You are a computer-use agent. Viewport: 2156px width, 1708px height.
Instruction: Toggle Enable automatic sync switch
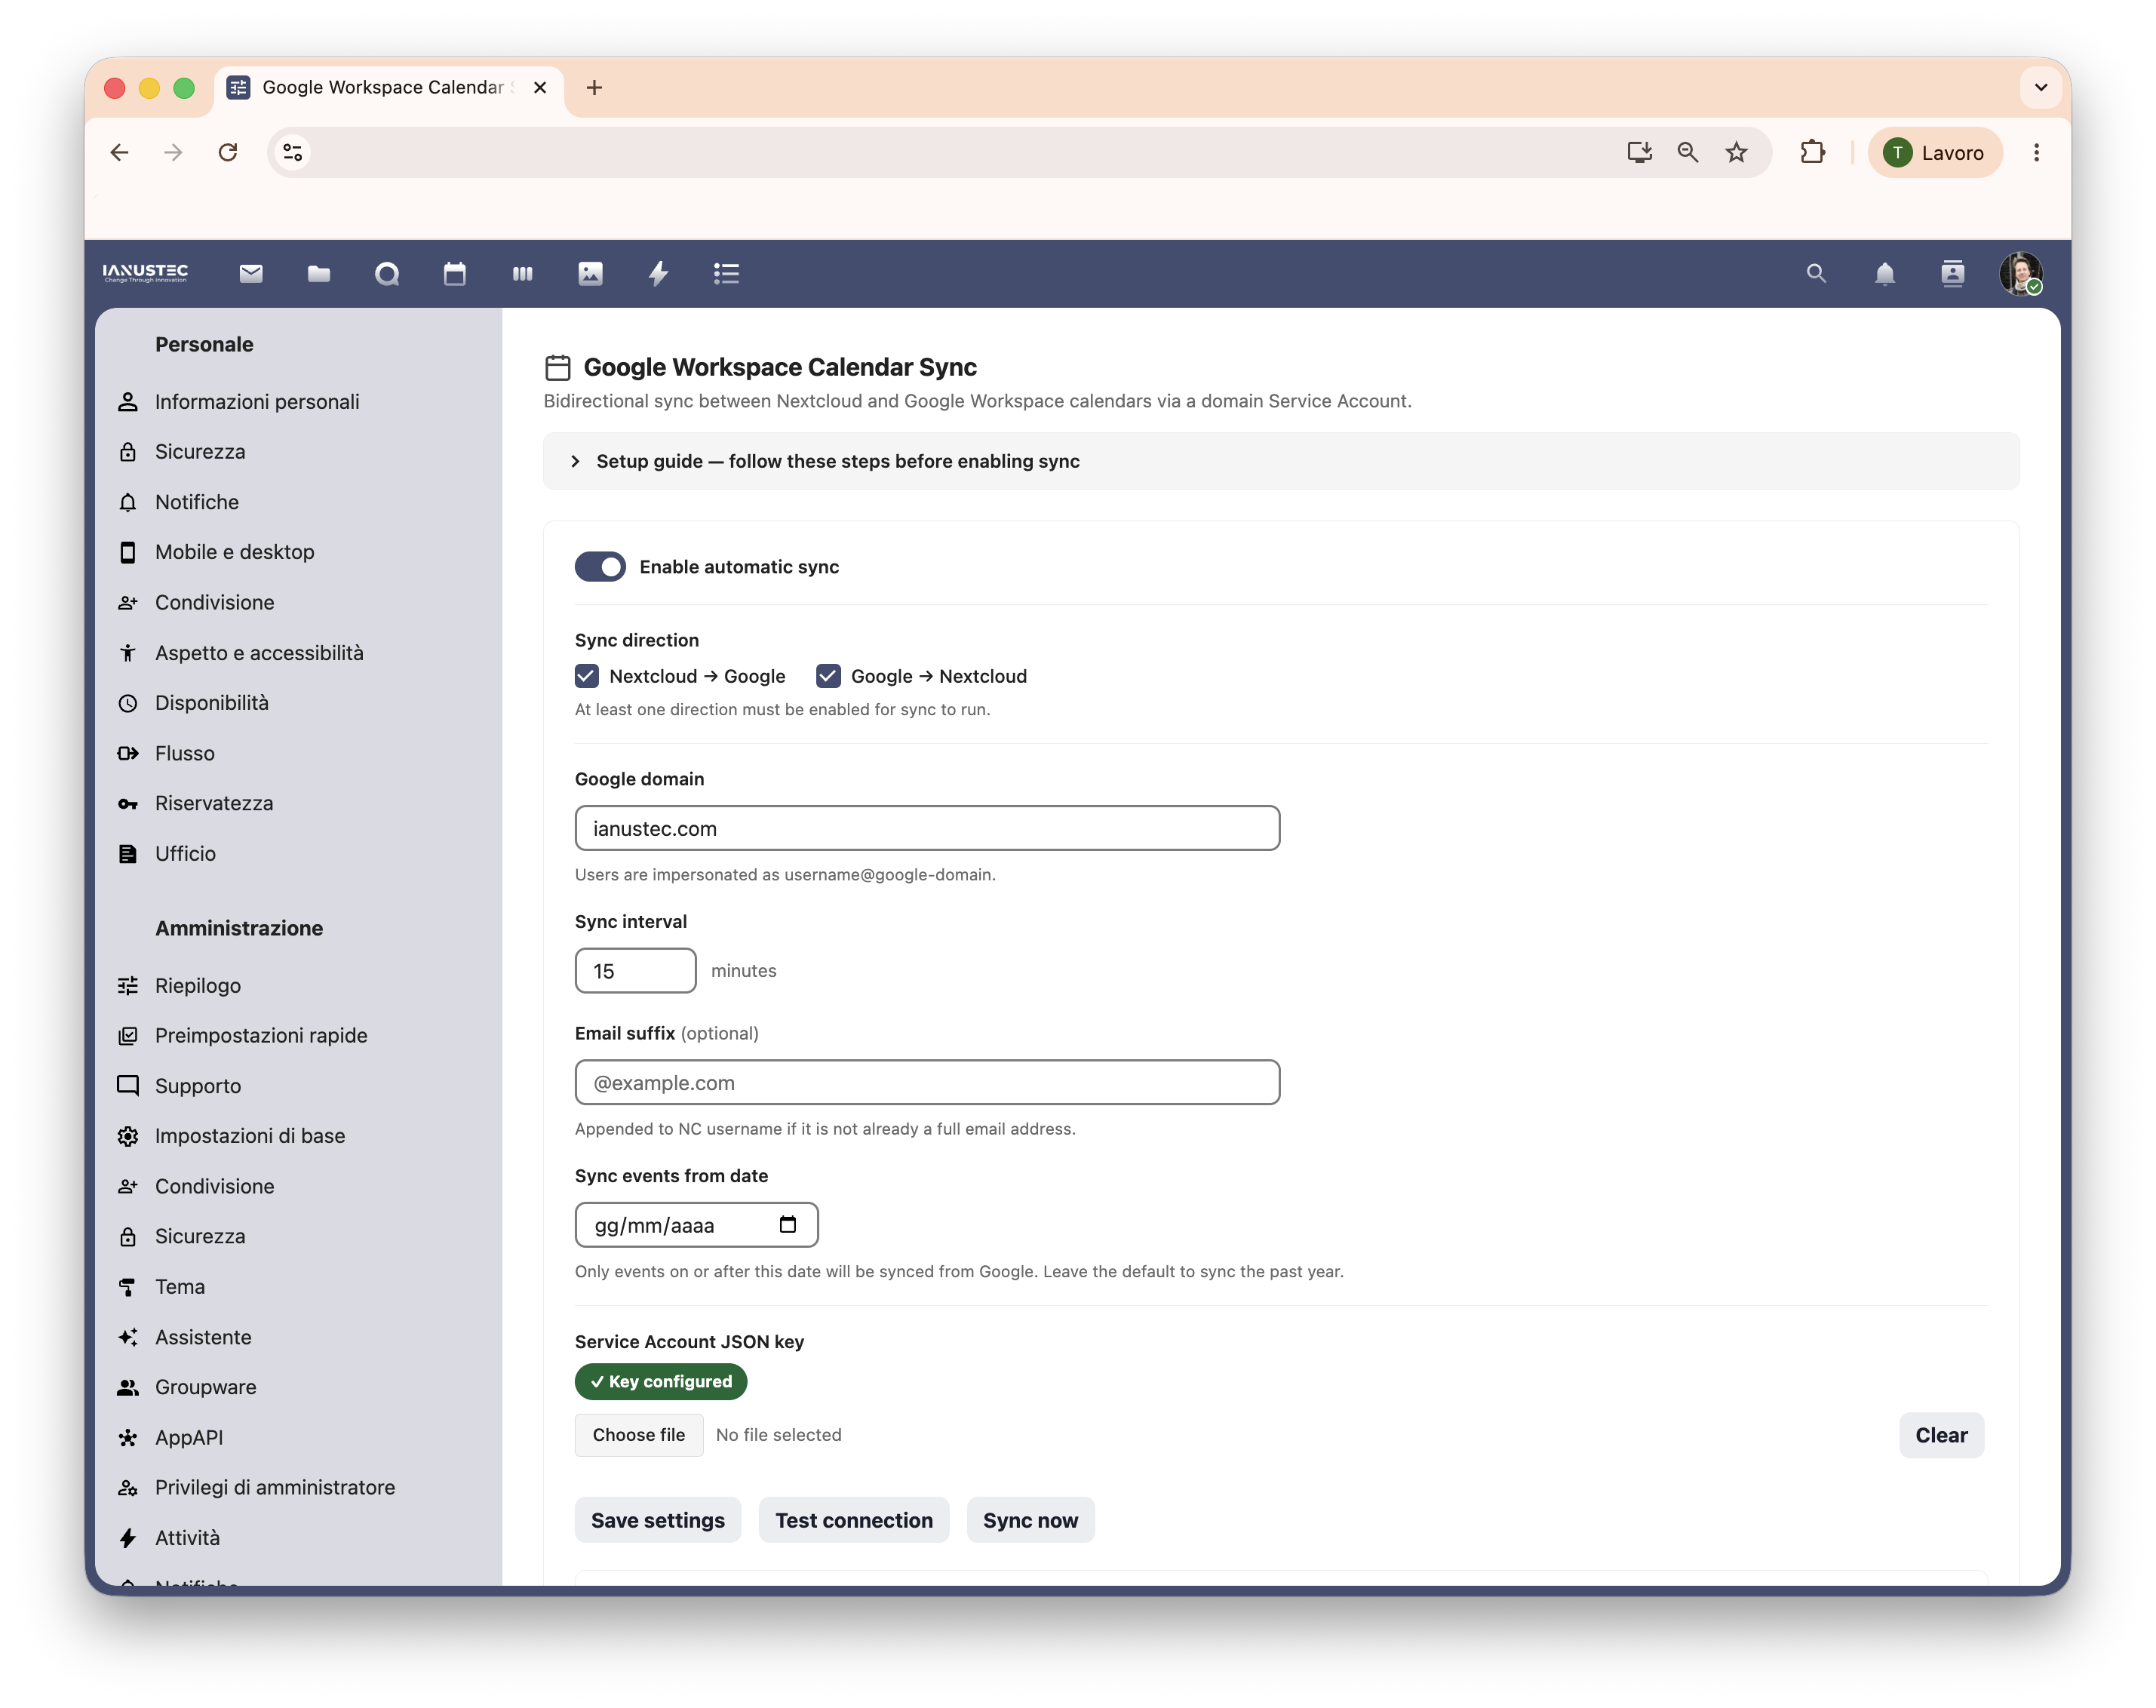point(600,567)
